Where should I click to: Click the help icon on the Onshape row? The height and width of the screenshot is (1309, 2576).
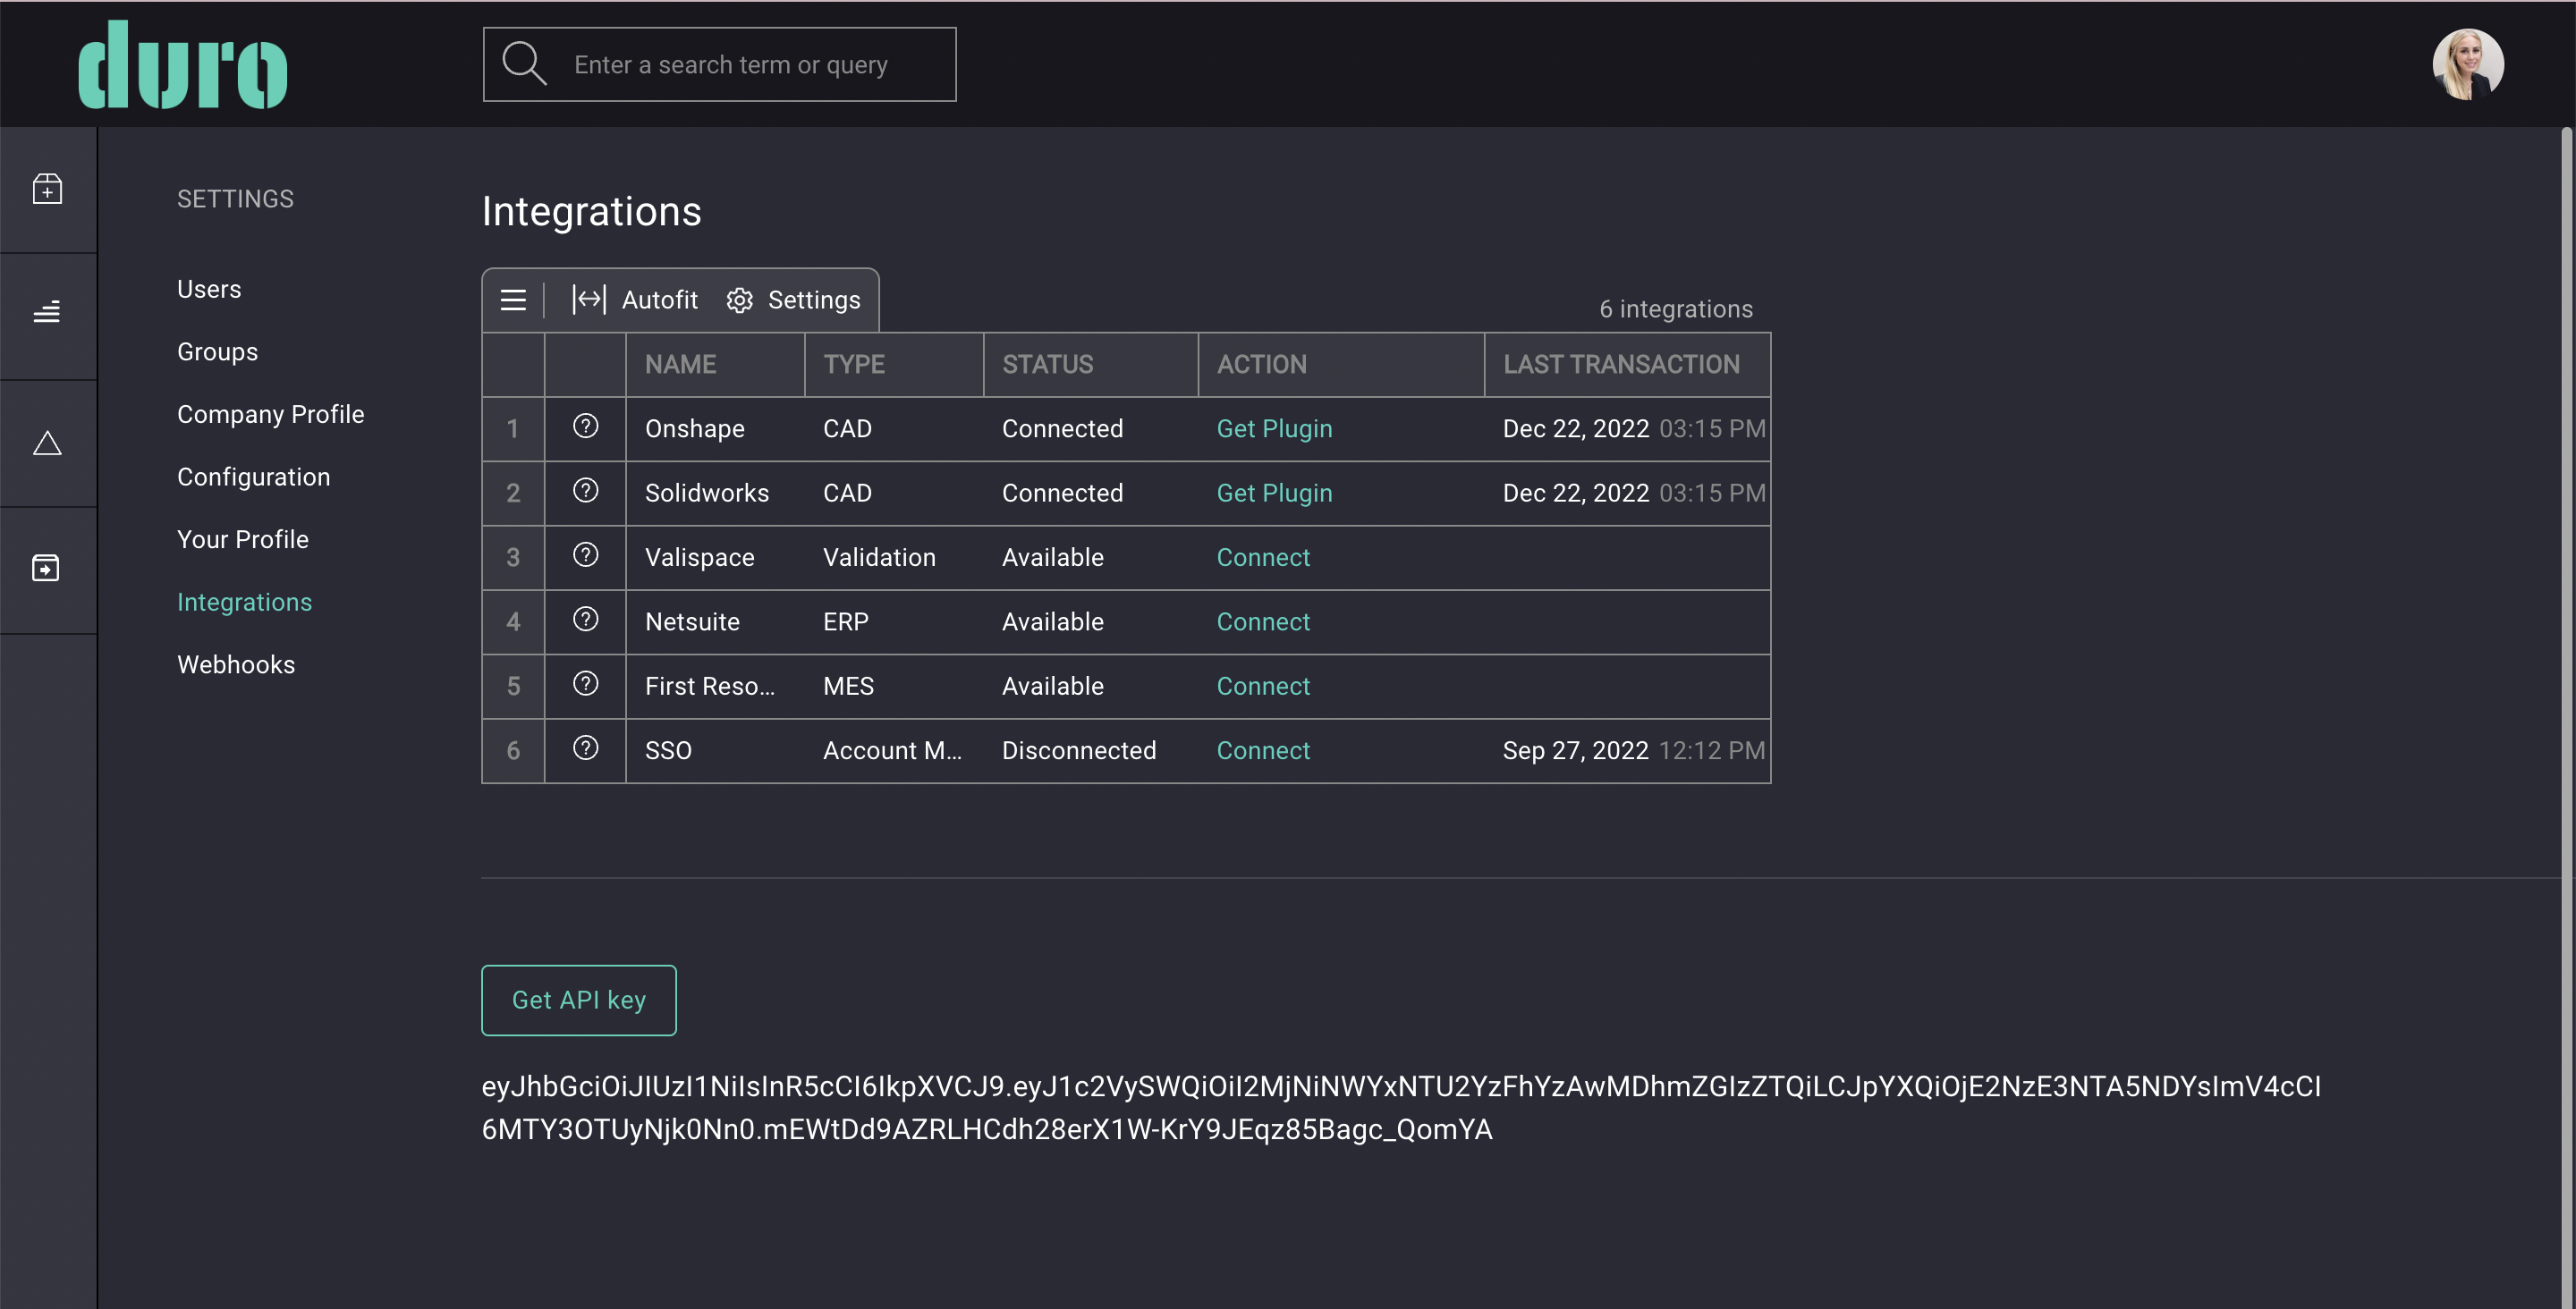pos(585,428)
